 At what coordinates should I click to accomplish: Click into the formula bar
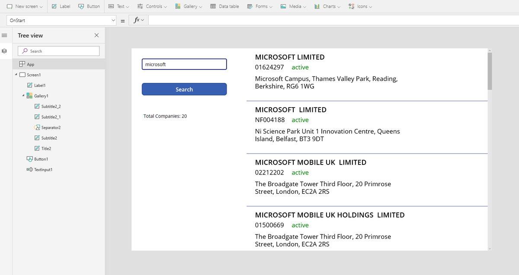333,20
